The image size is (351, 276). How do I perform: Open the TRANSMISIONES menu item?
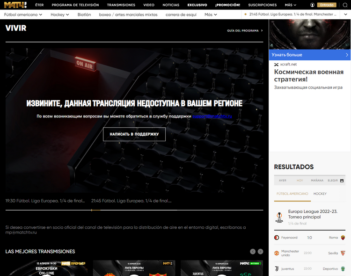(121, 5)
